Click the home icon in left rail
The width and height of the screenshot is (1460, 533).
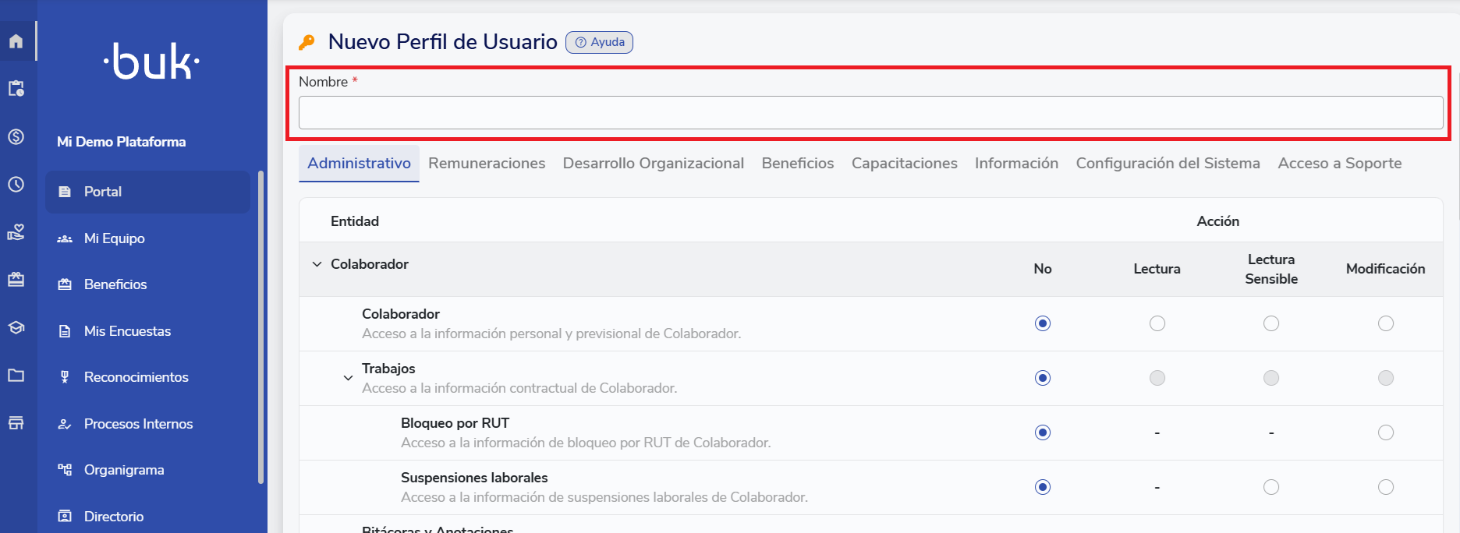click(16, 41)
